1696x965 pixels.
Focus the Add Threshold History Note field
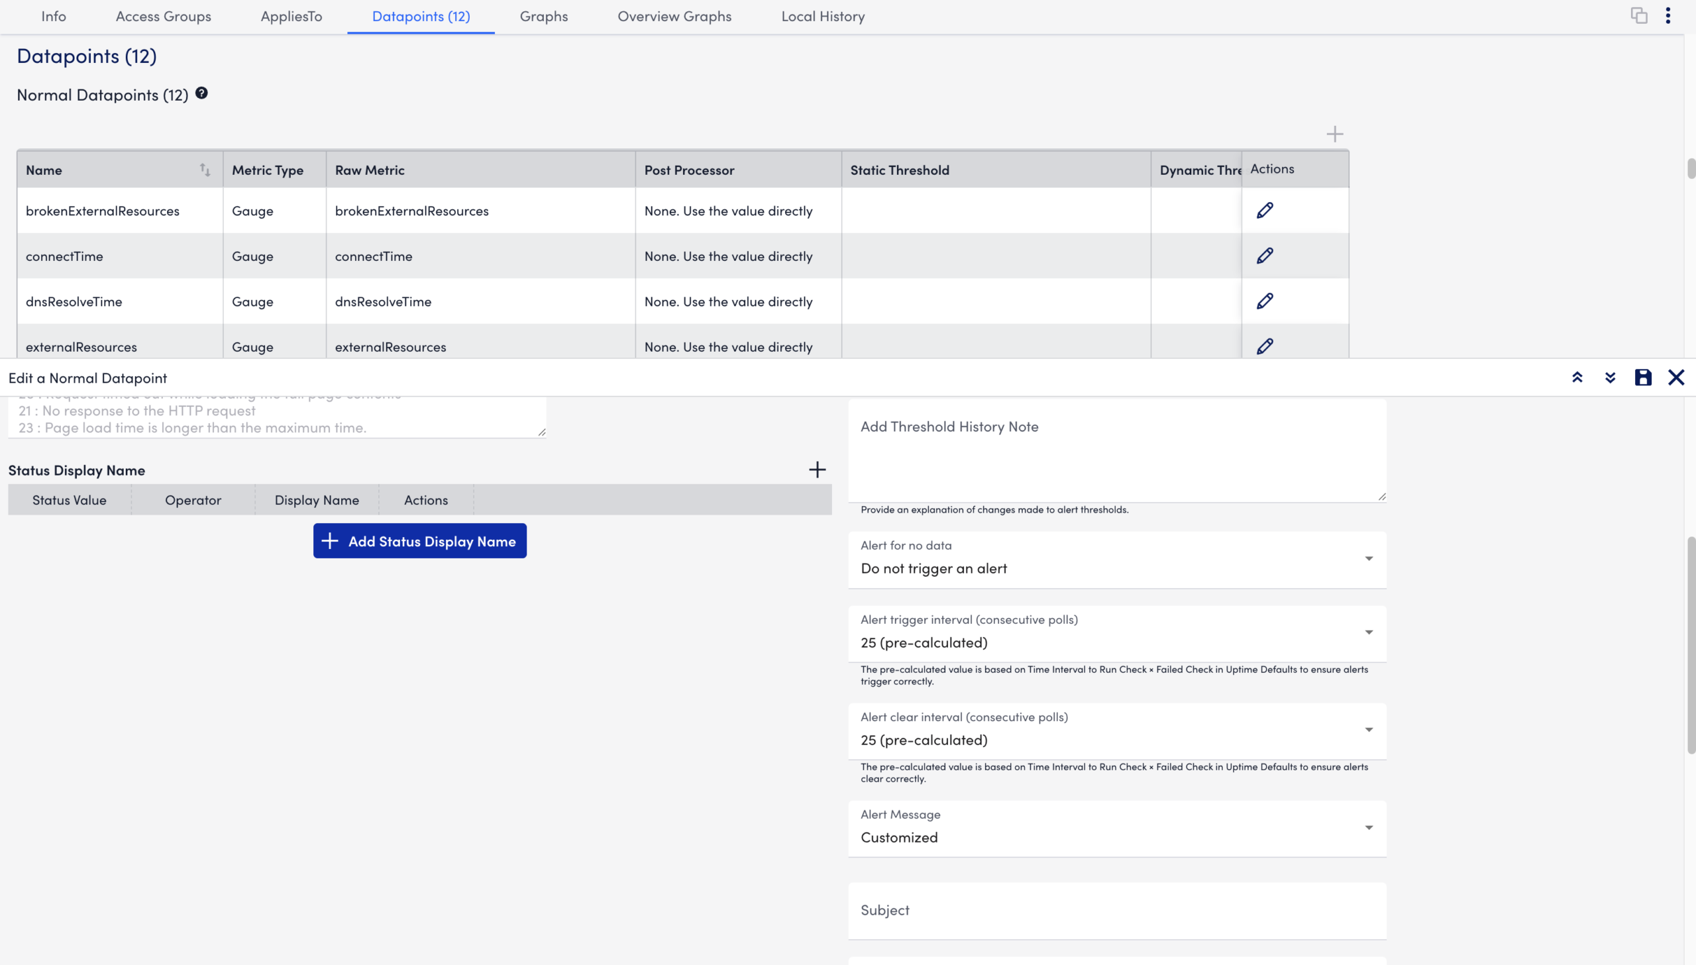click(x=1117, y=450)
